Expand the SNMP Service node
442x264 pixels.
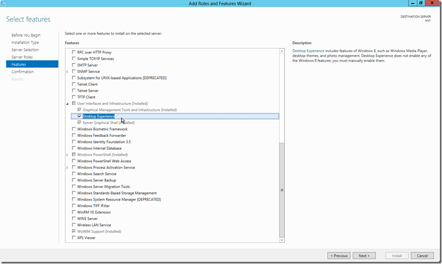click(x=67, y=71)
